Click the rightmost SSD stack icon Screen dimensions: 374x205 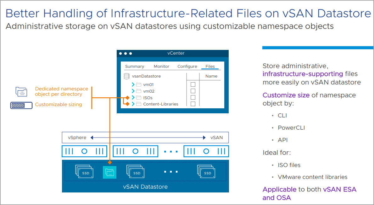pos(206,171)
